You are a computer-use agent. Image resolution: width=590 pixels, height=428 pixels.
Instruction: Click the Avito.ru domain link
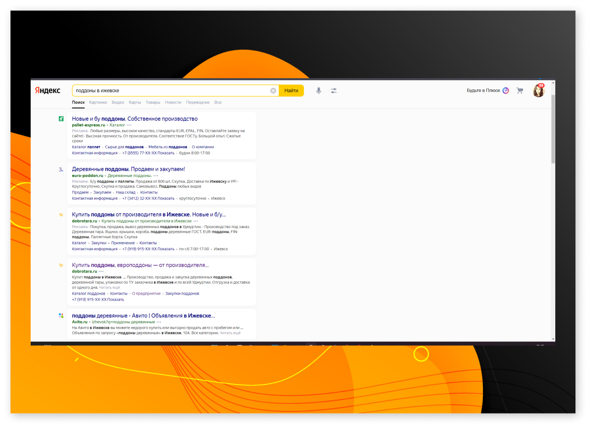point(80,322)
